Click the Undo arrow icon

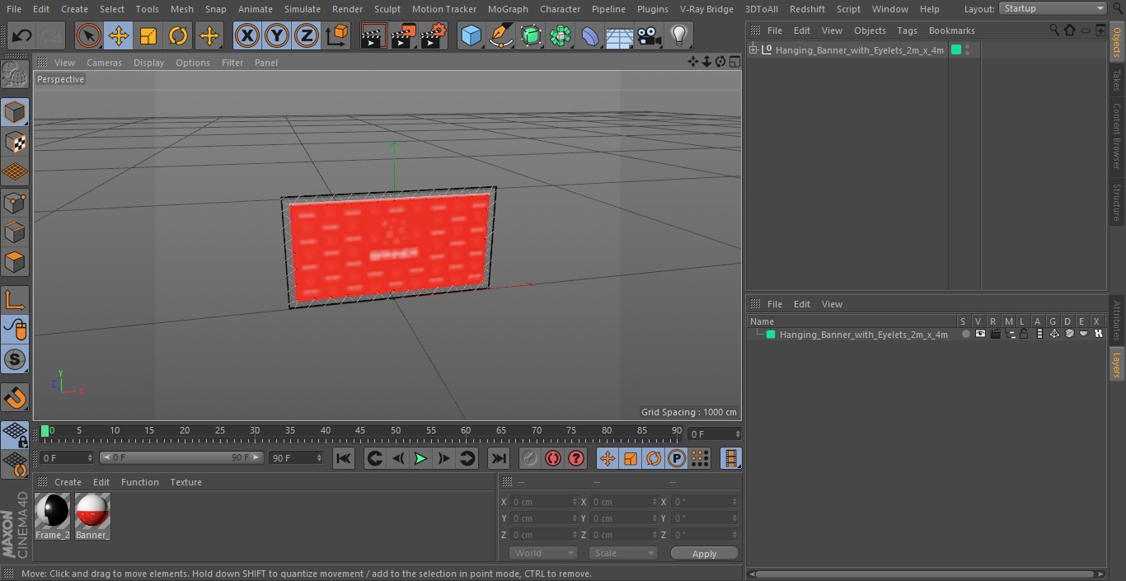(22, 36)
